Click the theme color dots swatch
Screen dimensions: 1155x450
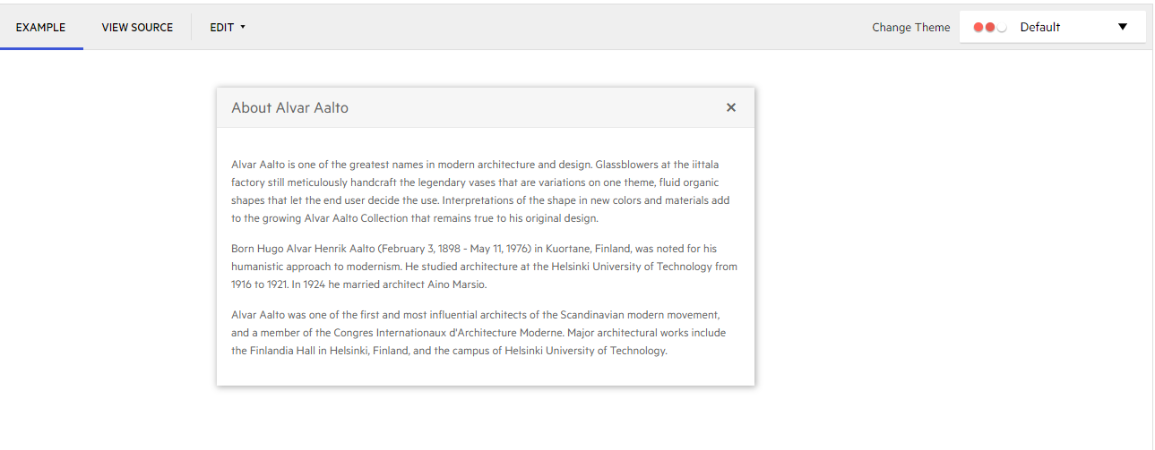990,28
